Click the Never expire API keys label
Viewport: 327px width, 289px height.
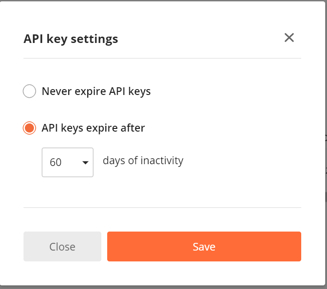pyautogui.click(x=96, y=91)
